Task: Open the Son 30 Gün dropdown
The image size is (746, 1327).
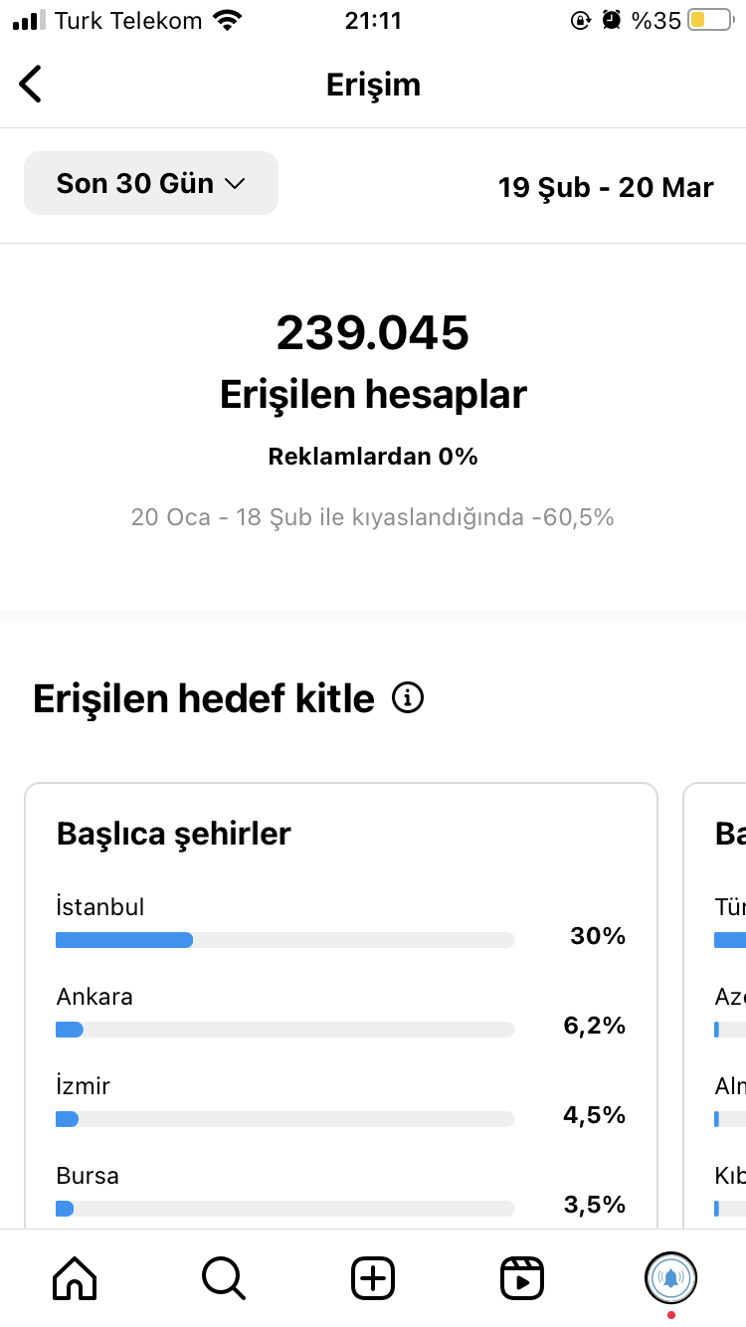Action: coord(151,183)
